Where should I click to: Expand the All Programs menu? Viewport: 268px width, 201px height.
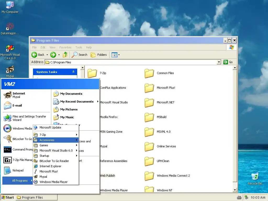(x=18, y=181)
